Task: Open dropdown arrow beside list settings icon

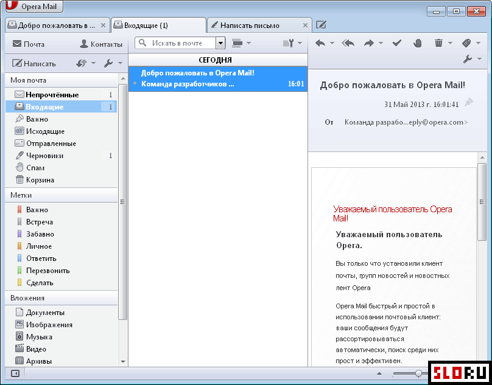Action: click(300, 44)
